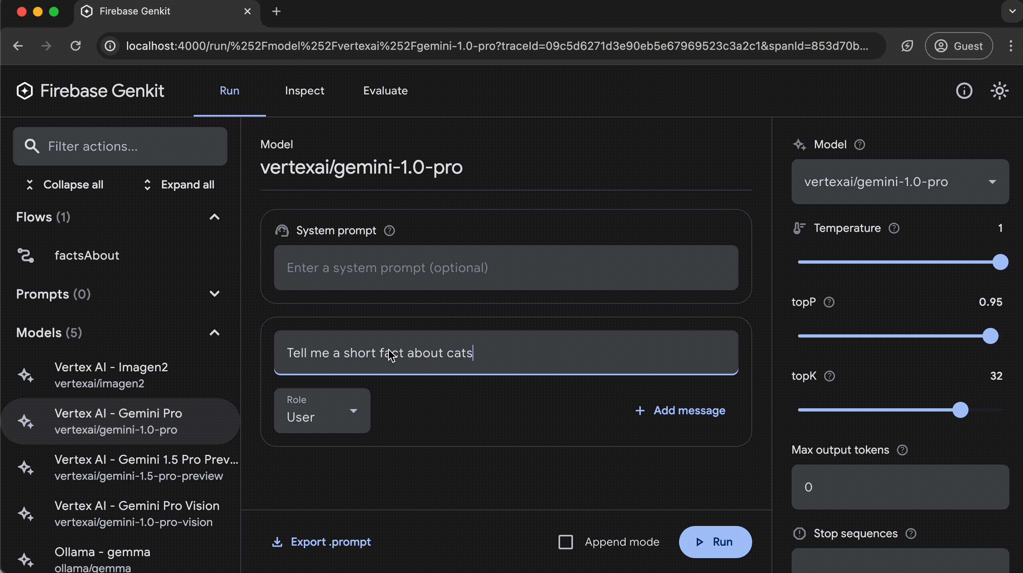
Task: Click the Firebase Genkit home icon
Action: 25,90
